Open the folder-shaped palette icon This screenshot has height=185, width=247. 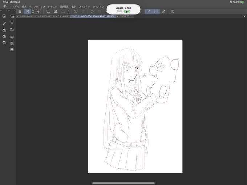point(12,30)
